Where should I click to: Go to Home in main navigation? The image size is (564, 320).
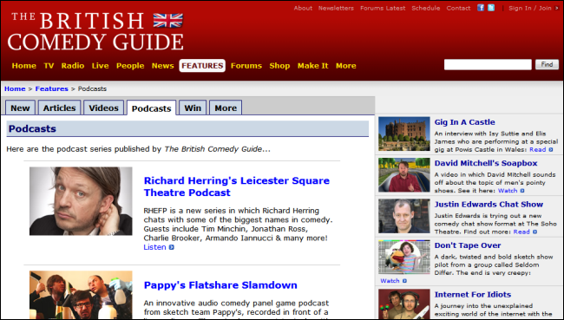23,66
